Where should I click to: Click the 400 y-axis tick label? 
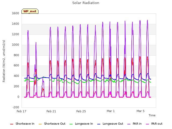point(16,76)
